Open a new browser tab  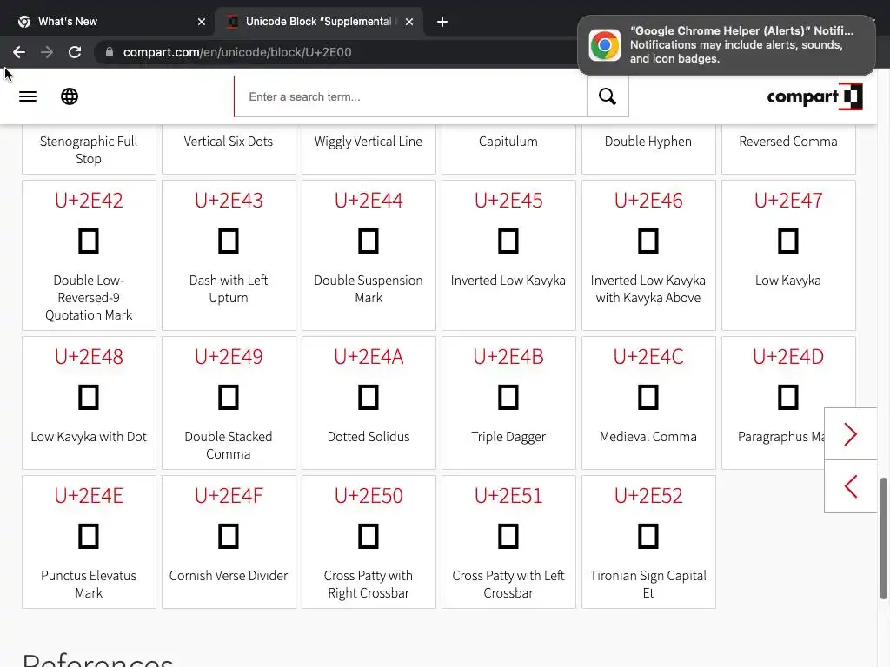tap(442, 22)
